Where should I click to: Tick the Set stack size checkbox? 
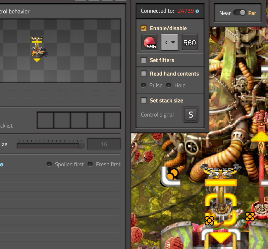(x=144, y=101)
